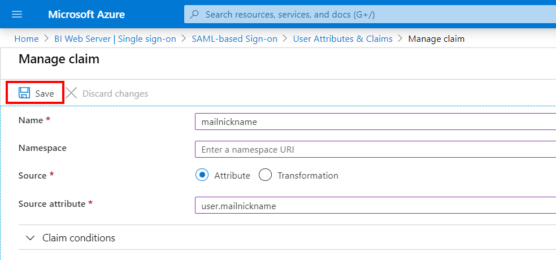The width and height of the screenshot is (556, 260).
Task: Click the Microsoft Azure brand title
Action: 86,14
